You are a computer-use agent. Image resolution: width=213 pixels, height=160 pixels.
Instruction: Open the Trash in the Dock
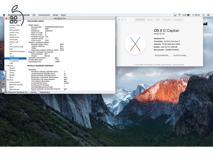pos(3,90)
